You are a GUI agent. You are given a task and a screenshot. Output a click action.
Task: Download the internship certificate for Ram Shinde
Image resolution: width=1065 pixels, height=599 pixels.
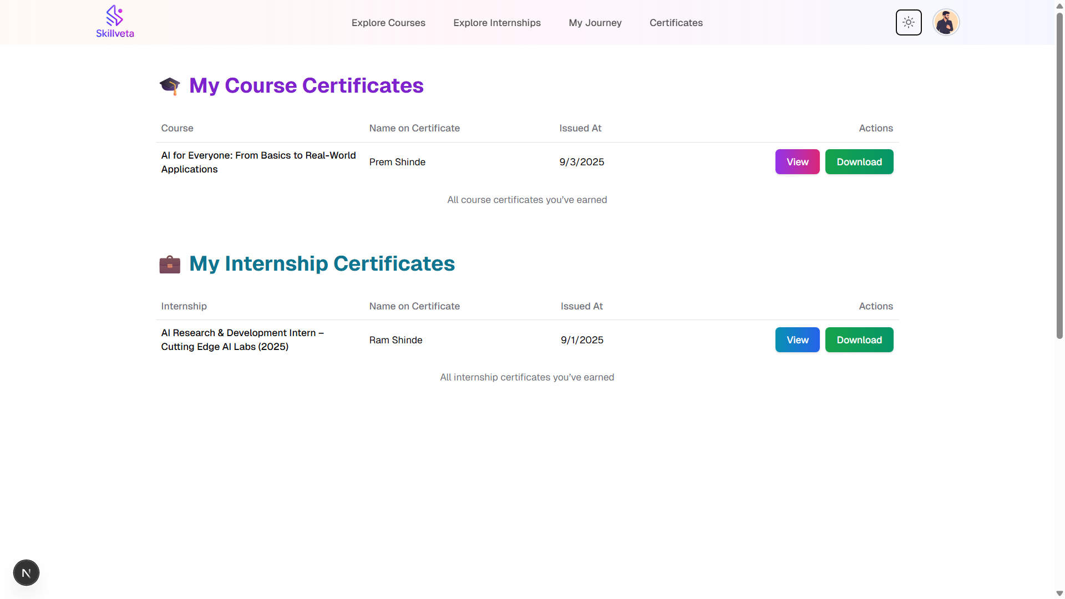pyautogui.click(x=859, y=340)
